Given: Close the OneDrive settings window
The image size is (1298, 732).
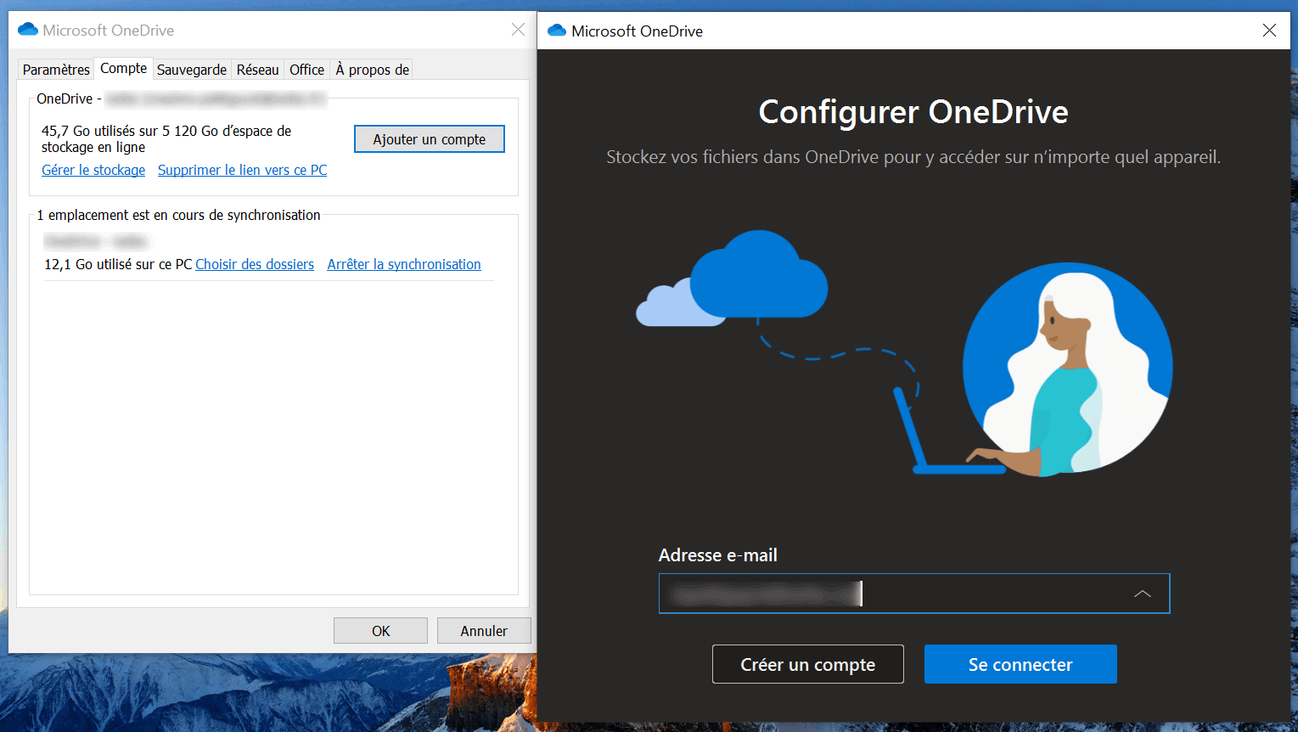Looking at the screenshot, I should 518,30.
